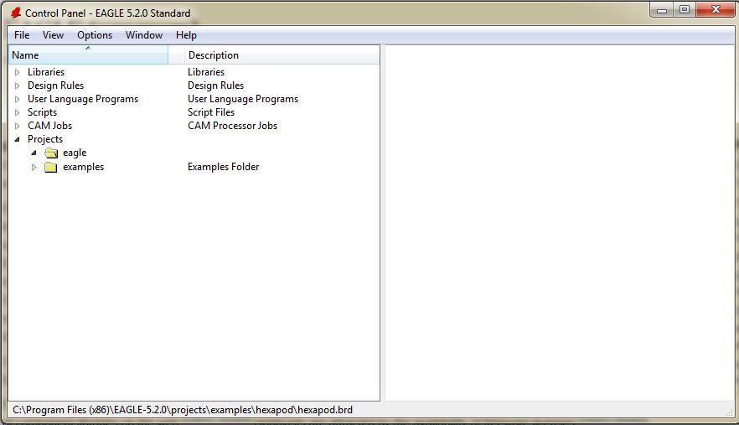Expand the Libraries tree node
Screen dimensions: 739x425
(x=18, y=72)
